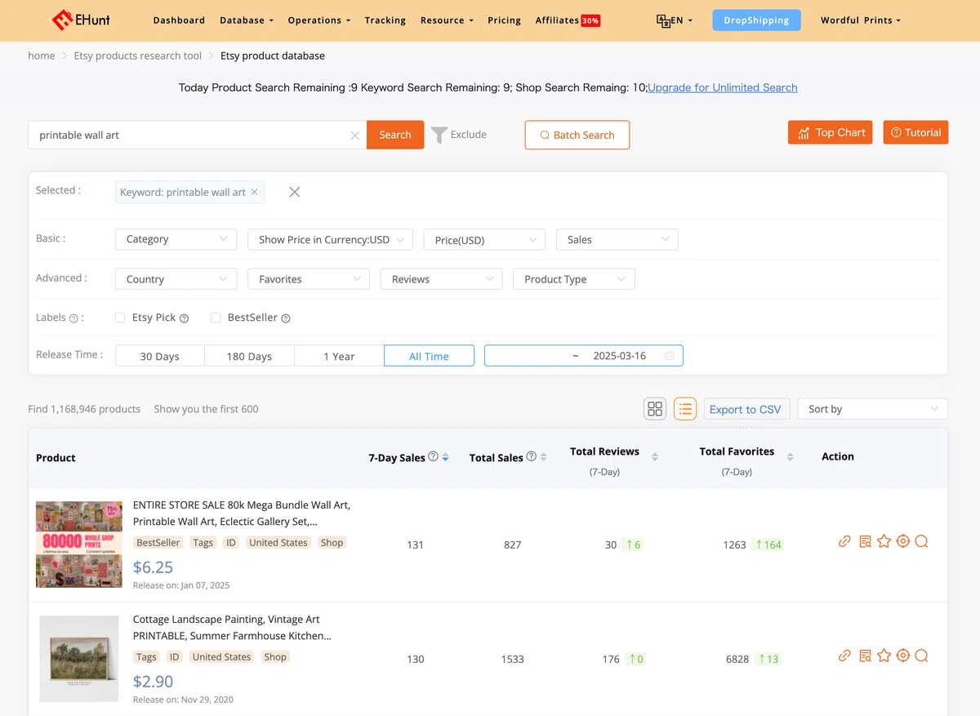980x716 pixels.
Task: Open the Category dropdown
Action: pos(176,239)
